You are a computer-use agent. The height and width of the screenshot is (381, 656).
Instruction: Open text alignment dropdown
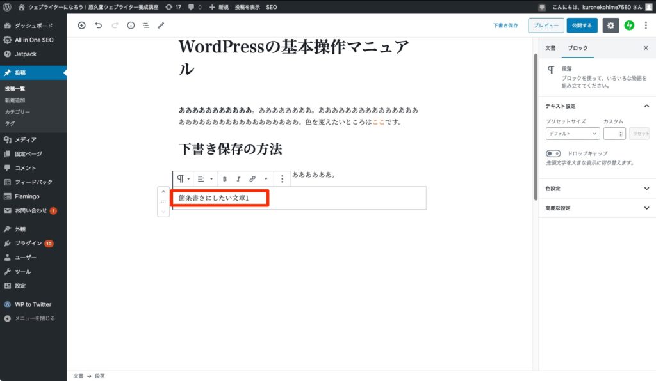point(205,179)
